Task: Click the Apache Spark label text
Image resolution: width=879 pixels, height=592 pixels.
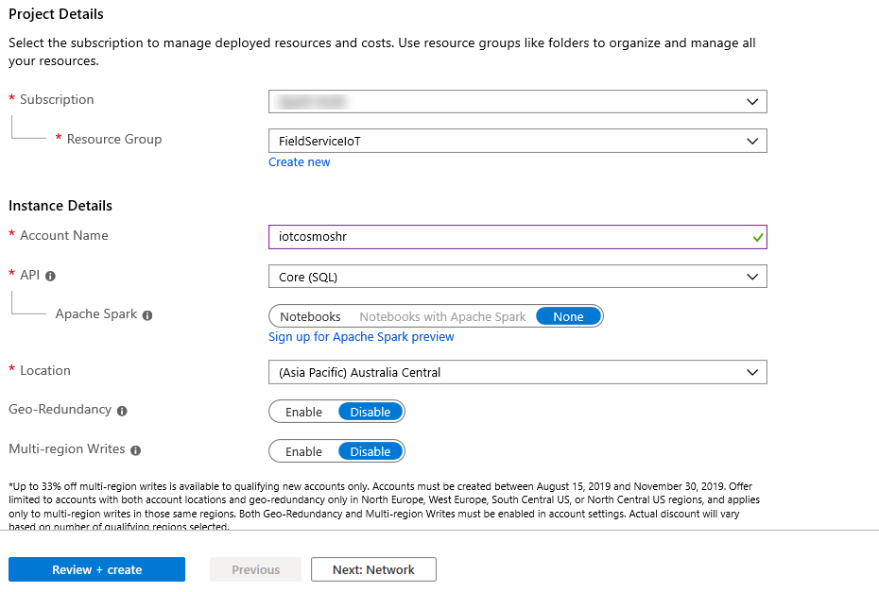Action: point(95,313)
